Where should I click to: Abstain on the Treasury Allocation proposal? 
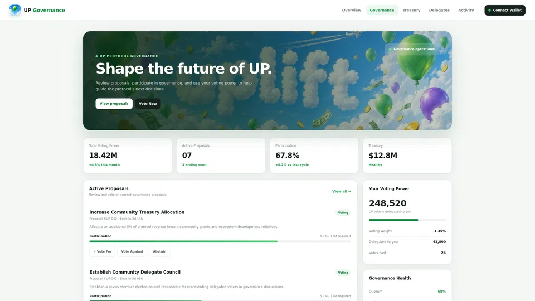pyautogui.click(x=159, y=251)
